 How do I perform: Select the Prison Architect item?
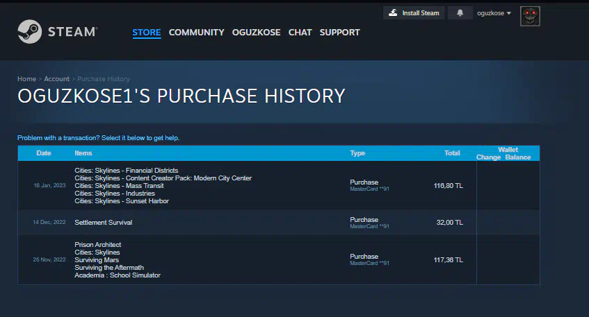97,245
